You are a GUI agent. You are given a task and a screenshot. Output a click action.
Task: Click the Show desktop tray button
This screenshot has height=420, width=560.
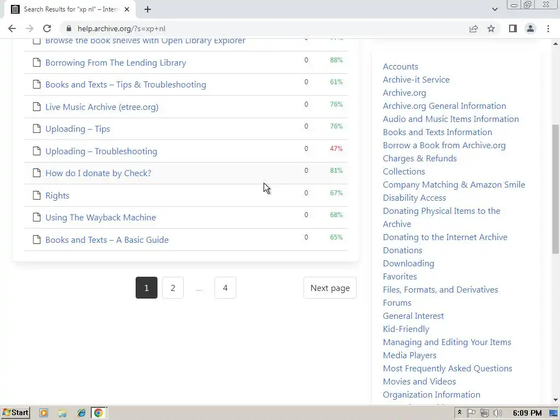pyautogui.click(x=554, y=413)
